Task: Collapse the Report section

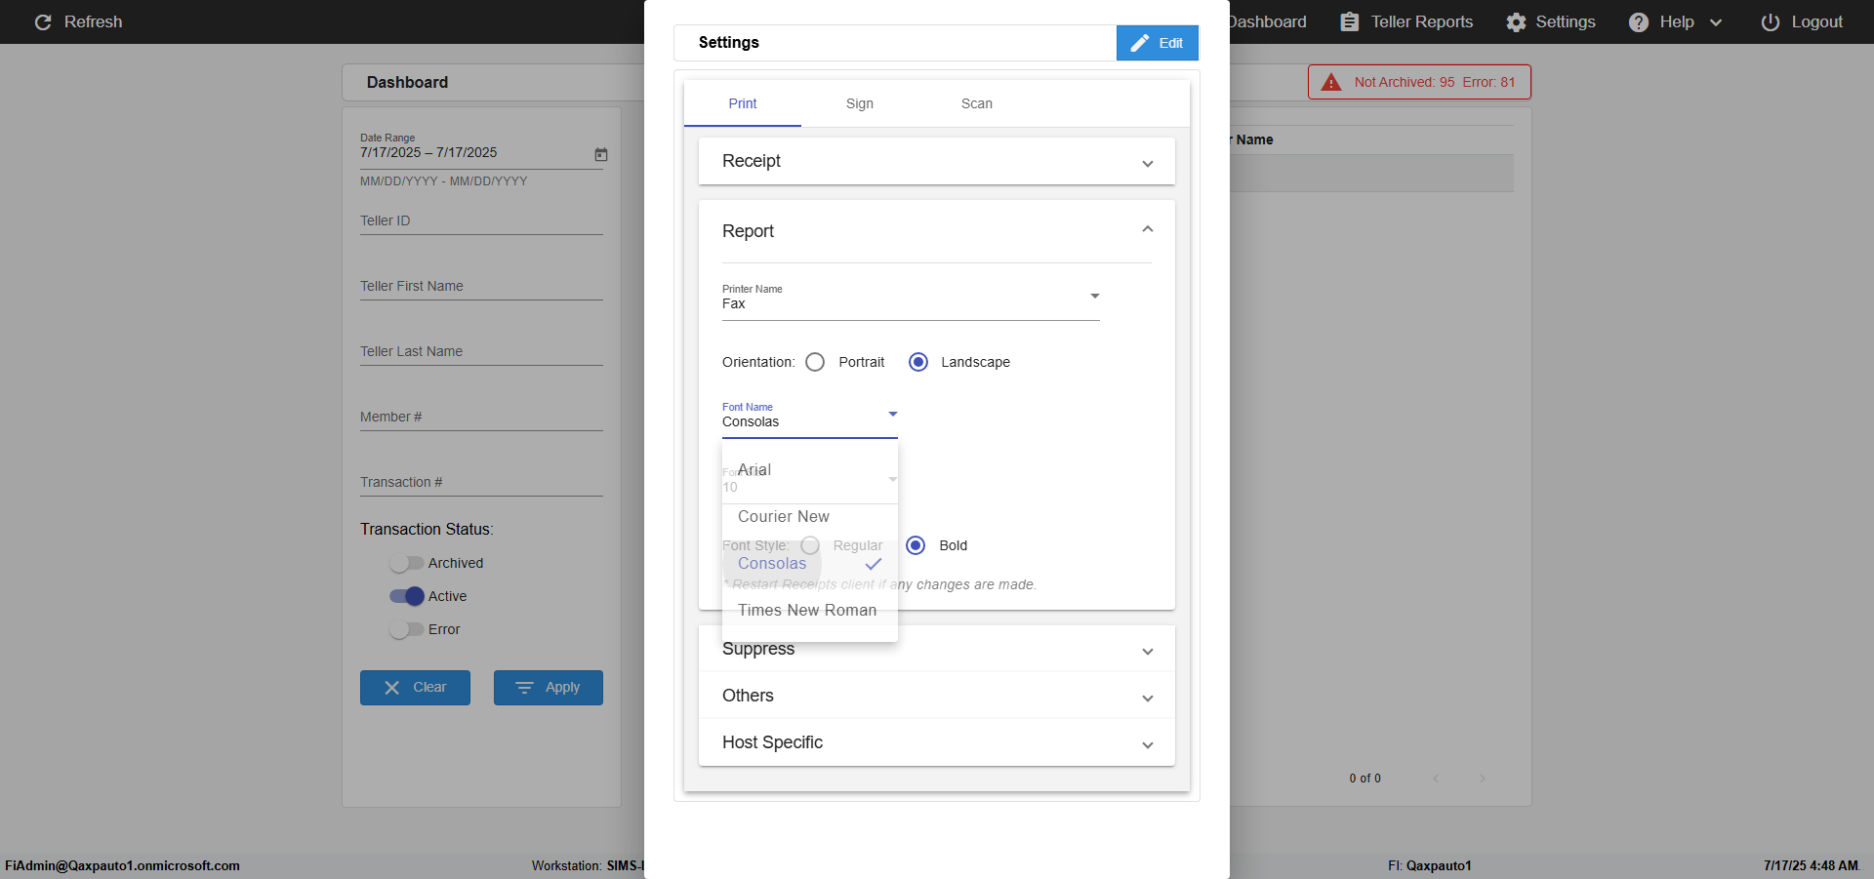Action: point(937,231)
